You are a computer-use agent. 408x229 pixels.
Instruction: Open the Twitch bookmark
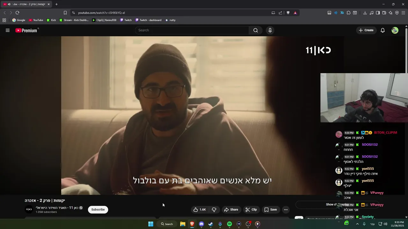pos(126,20)
